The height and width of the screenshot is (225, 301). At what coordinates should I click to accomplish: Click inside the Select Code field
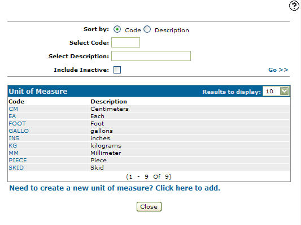click(x=125, y=42)
